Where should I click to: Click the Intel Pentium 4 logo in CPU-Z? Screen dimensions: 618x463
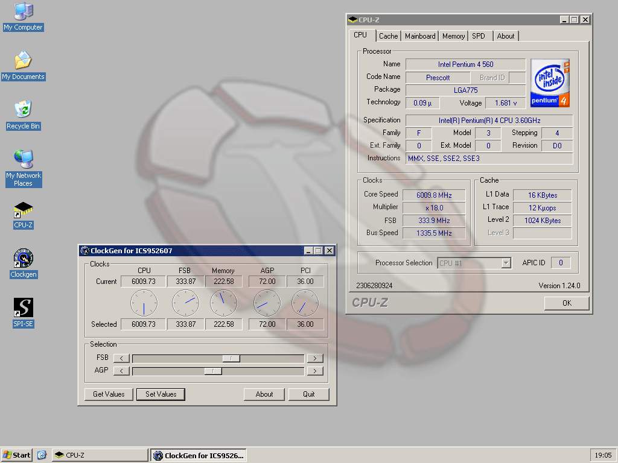[550, 83]
